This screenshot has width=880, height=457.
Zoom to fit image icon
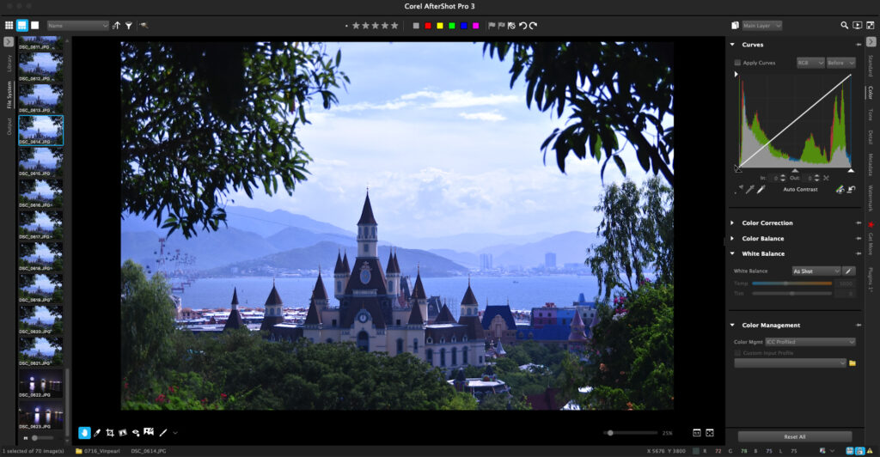click(x=709, y=432)
